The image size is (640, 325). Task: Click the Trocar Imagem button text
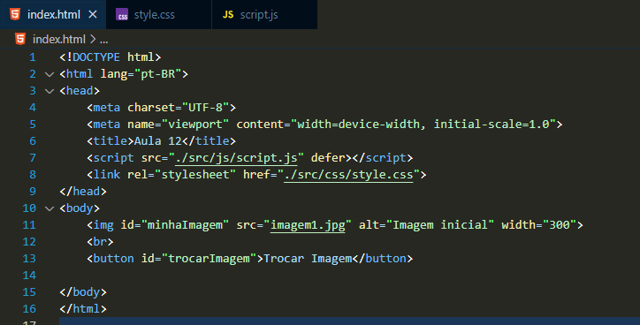[x=308, y=259]
